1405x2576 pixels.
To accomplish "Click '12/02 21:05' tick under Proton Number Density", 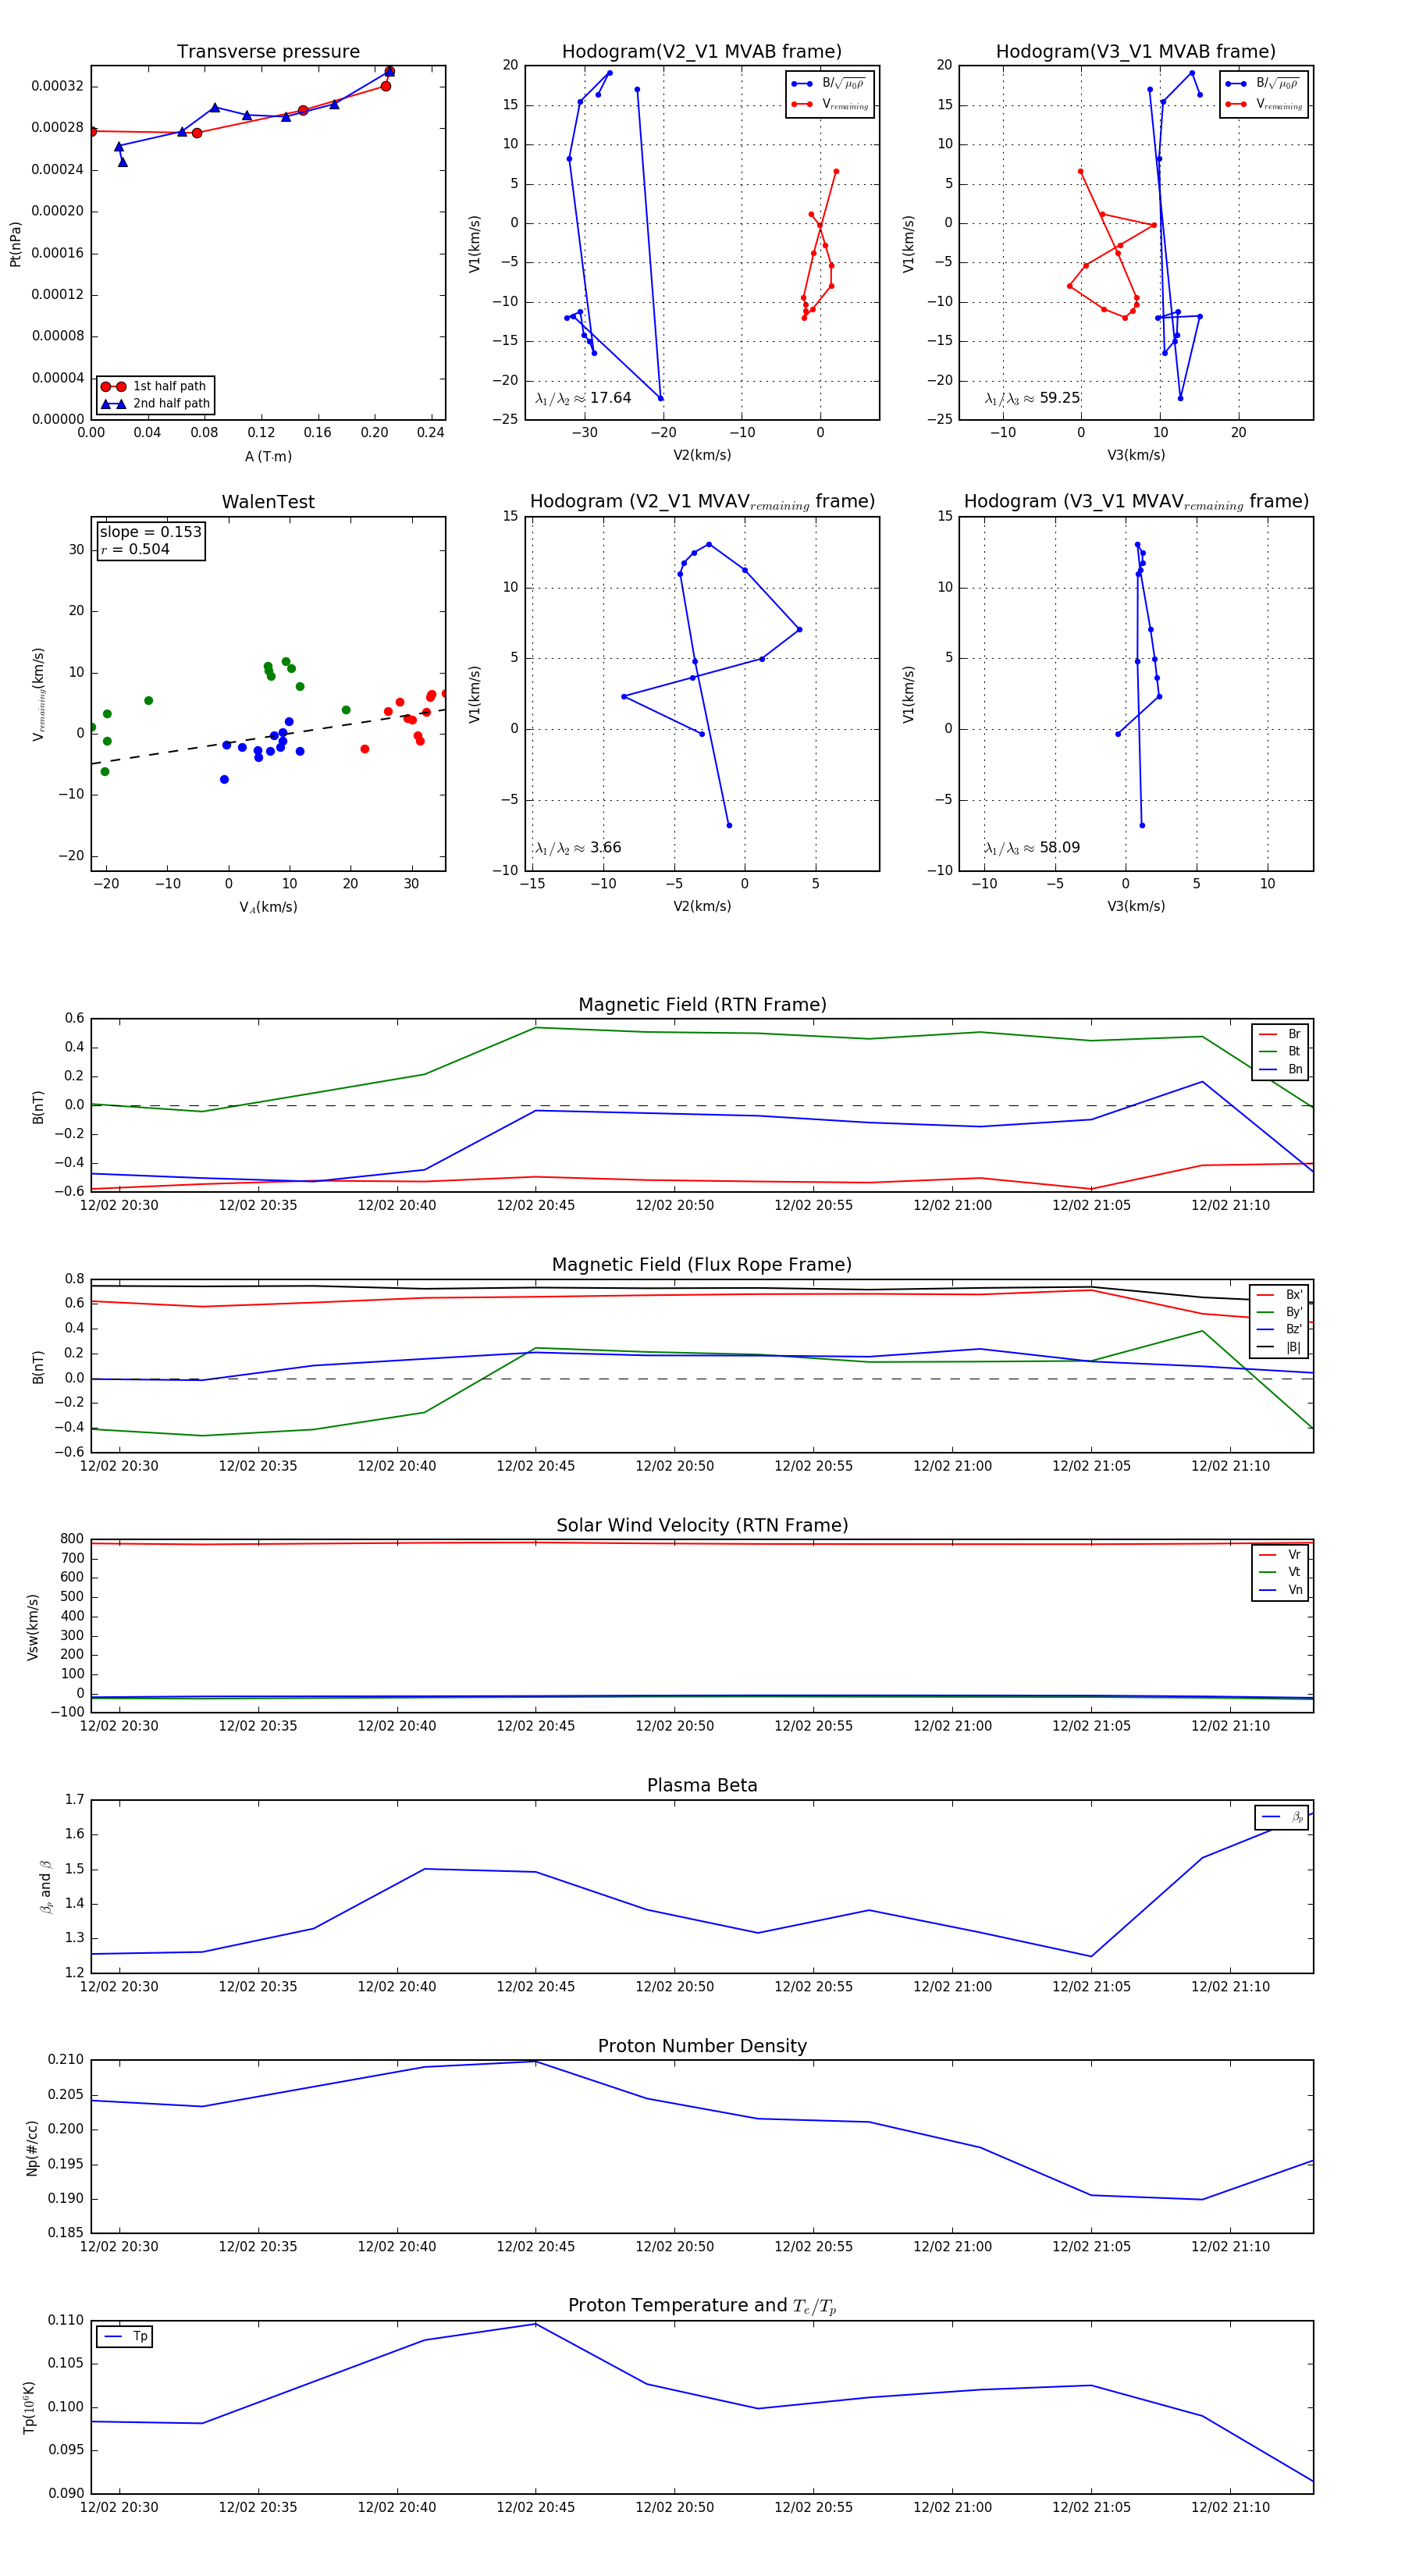I will pyautogui.click(x=1091, y=2247).
